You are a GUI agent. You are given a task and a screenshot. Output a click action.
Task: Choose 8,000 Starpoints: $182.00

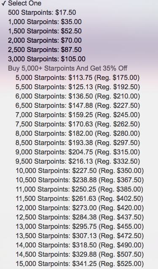click(x=79, y=133)
